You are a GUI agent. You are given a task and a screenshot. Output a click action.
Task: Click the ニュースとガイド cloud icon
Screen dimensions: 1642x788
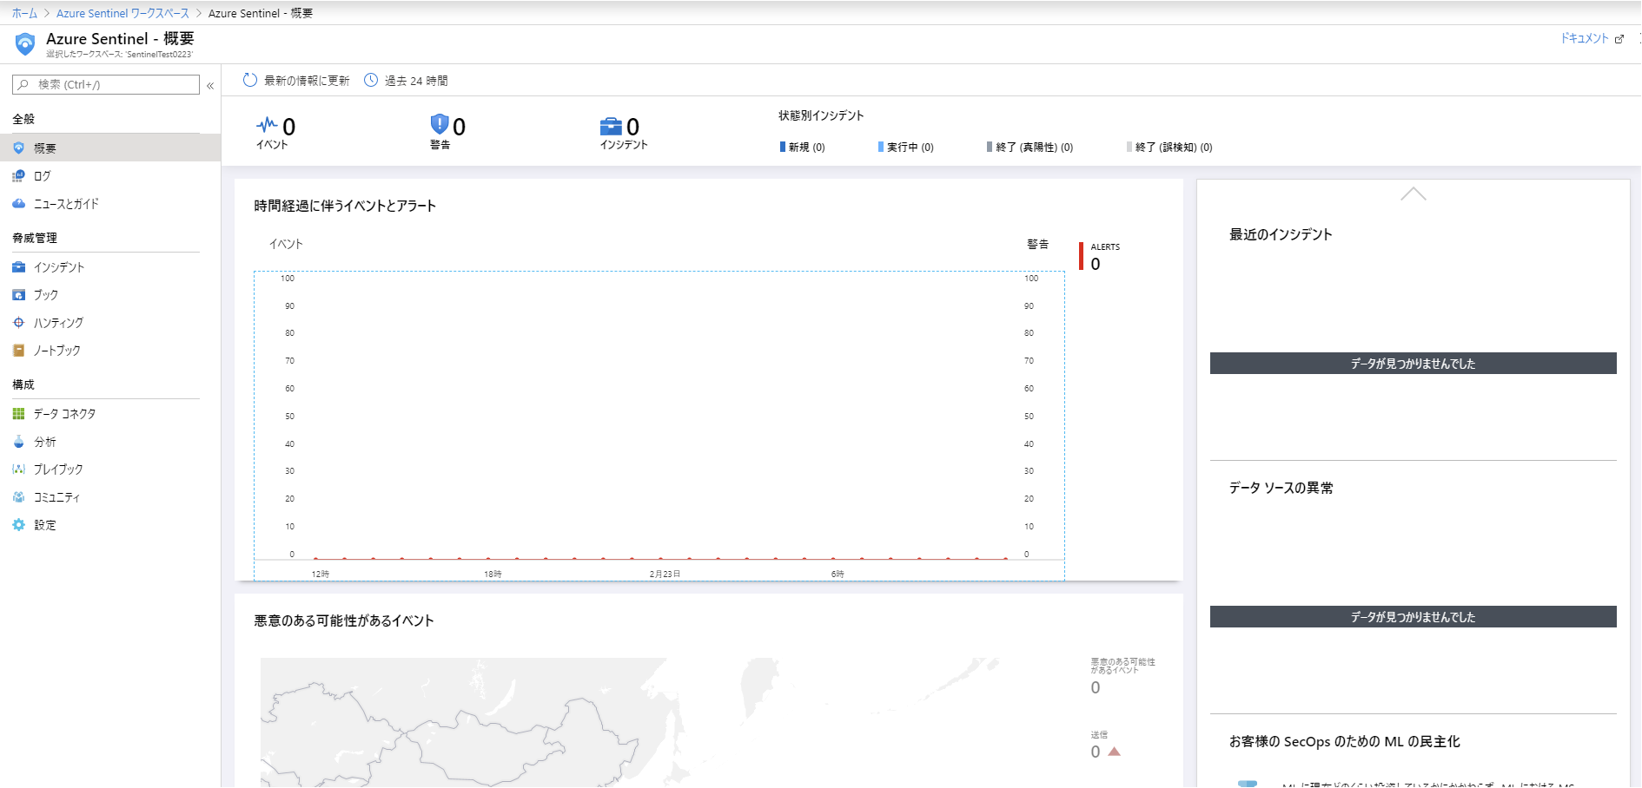coord(18,204)
